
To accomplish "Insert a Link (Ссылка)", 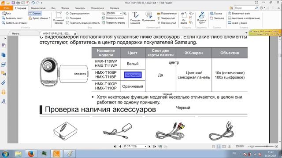I will point(216,14).
